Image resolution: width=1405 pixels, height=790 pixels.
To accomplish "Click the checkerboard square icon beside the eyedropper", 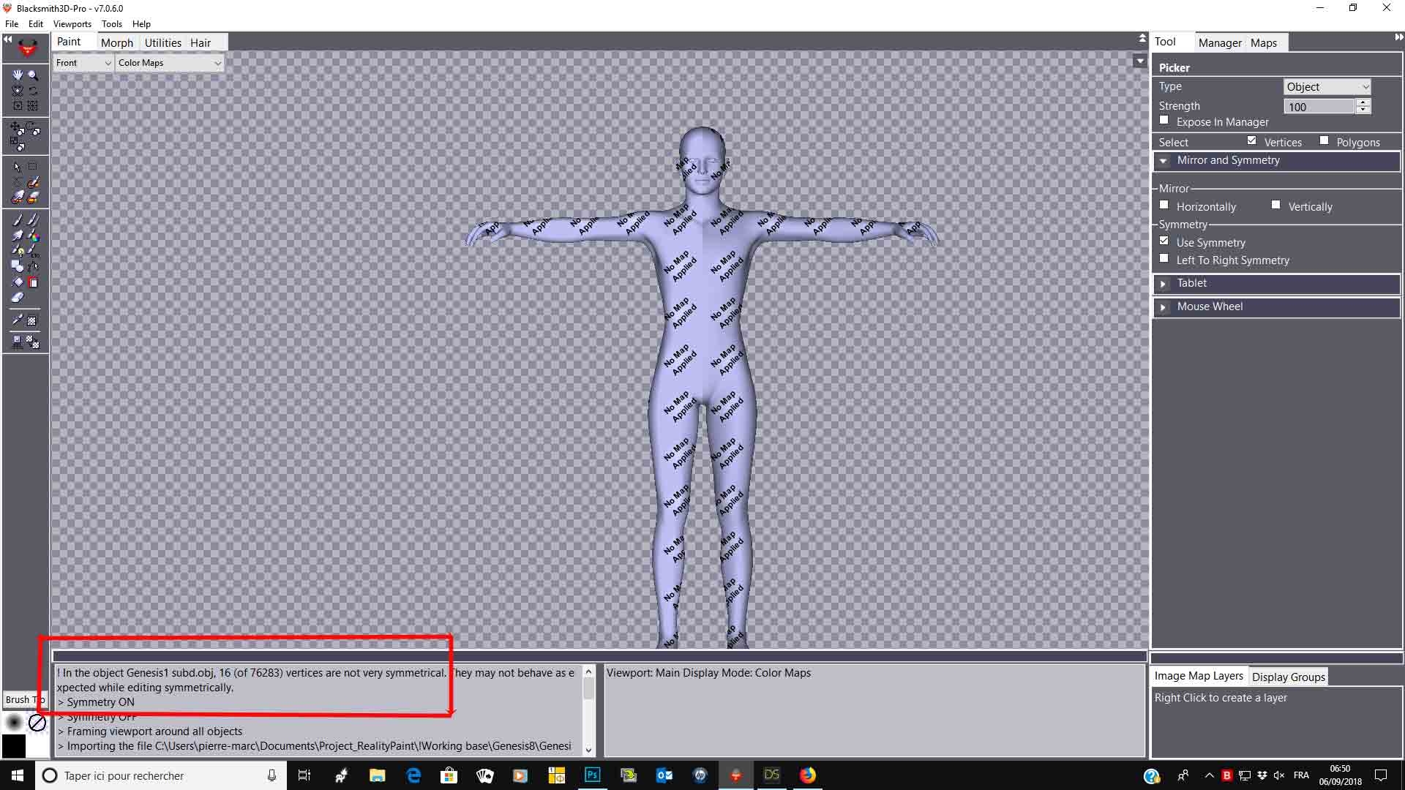I will (x=33, y=320).
